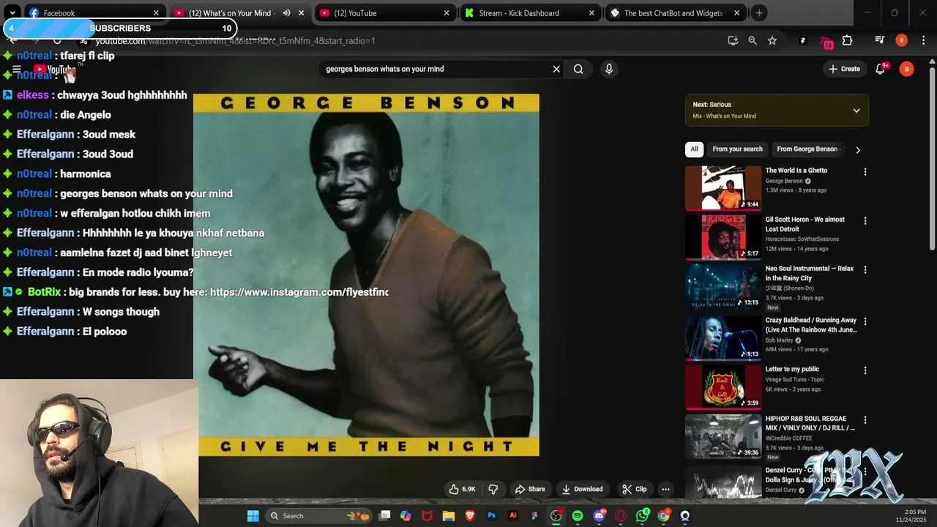The image size is (937, 527).
Task: Open 'Letter to my public' title
Action: pyautogui.click(x=792, y=369)
